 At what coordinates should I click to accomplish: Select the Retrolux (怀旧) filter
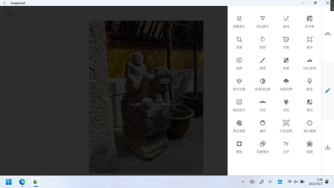click(263, 105)
